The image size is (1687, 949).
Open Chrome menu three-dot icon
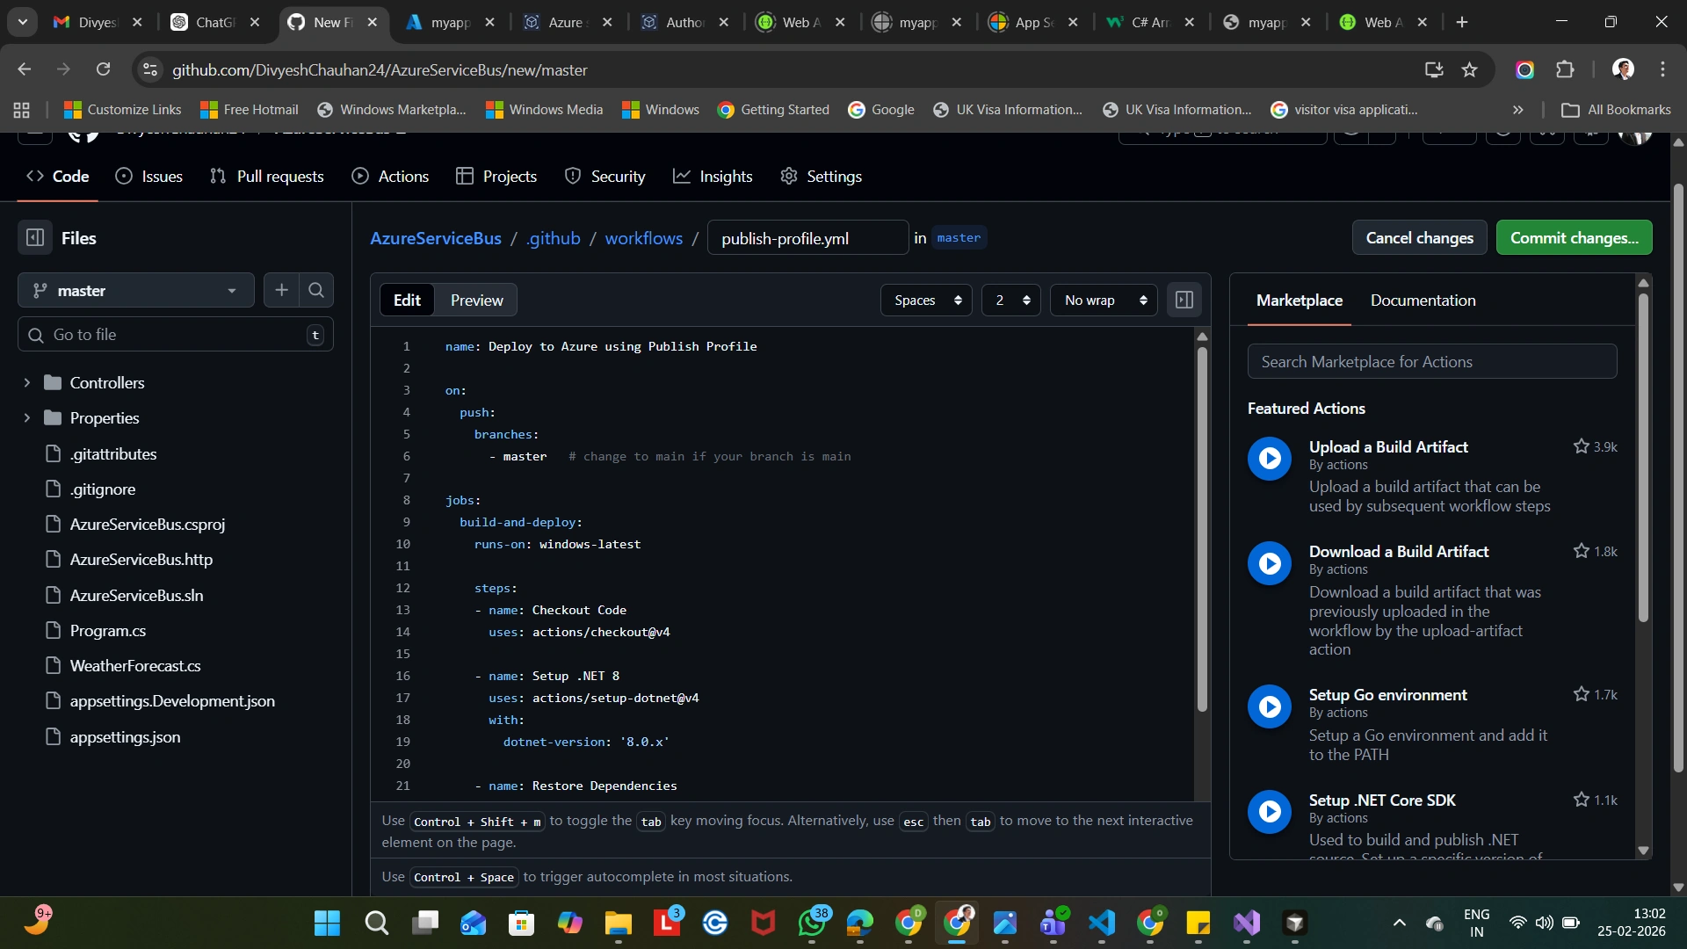coord(1662,69)
